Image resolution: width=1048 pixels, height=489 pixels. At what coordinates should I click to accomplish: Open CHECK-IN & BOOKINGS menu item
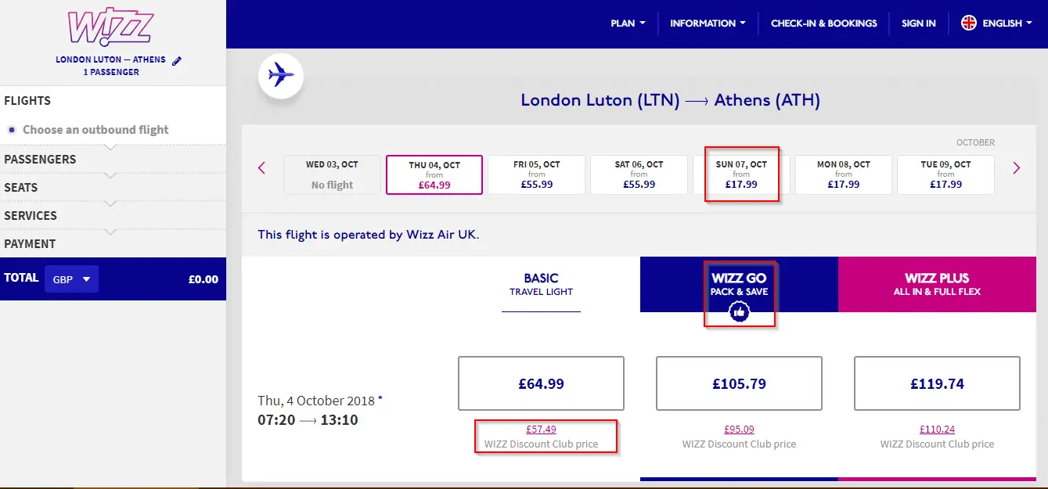click(824, 23)
